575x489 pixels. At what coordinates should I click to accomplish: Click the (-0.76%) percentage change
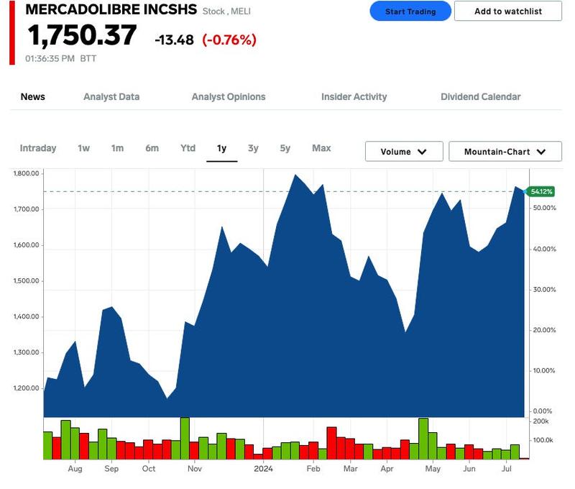tap(229, 40)
